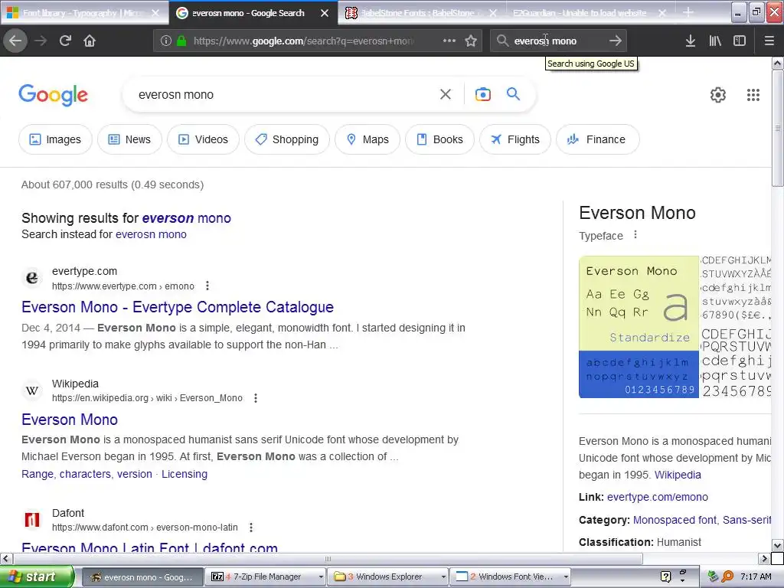Click the browser Back arrow button

[x=15, y=41]
